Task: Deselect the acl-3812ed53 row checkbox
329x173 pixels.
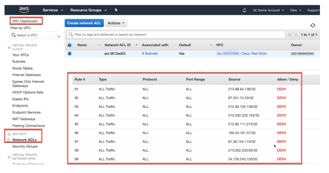Action: [x=69, y=53]
